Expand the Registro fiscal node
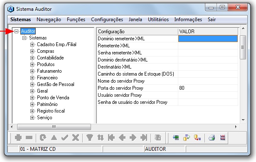The image size is (256, 162). tap(32, 111)
